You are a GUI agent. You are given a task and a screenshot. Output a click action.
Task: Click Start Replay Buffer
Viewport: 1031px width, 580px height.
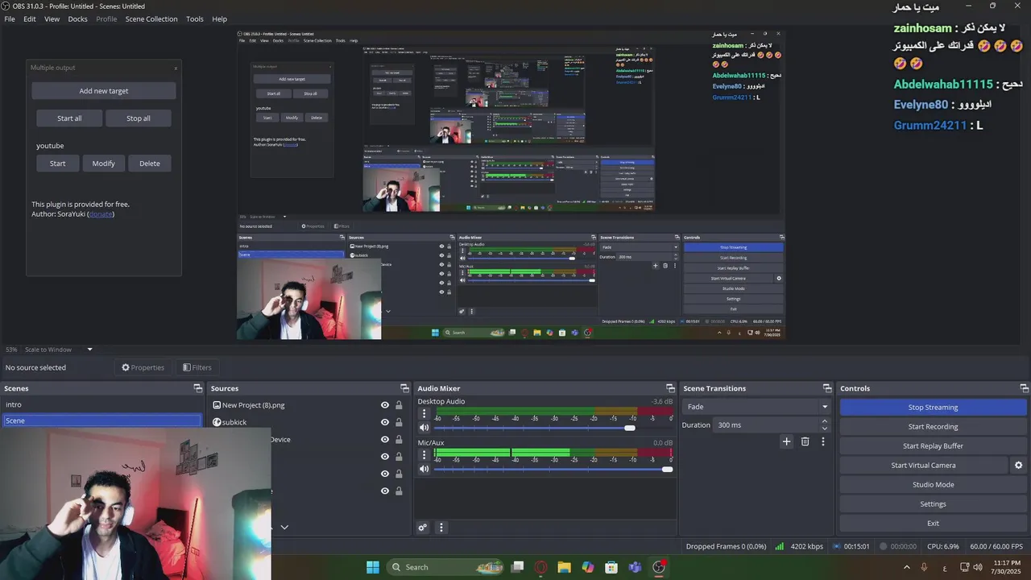coord(933,446)
